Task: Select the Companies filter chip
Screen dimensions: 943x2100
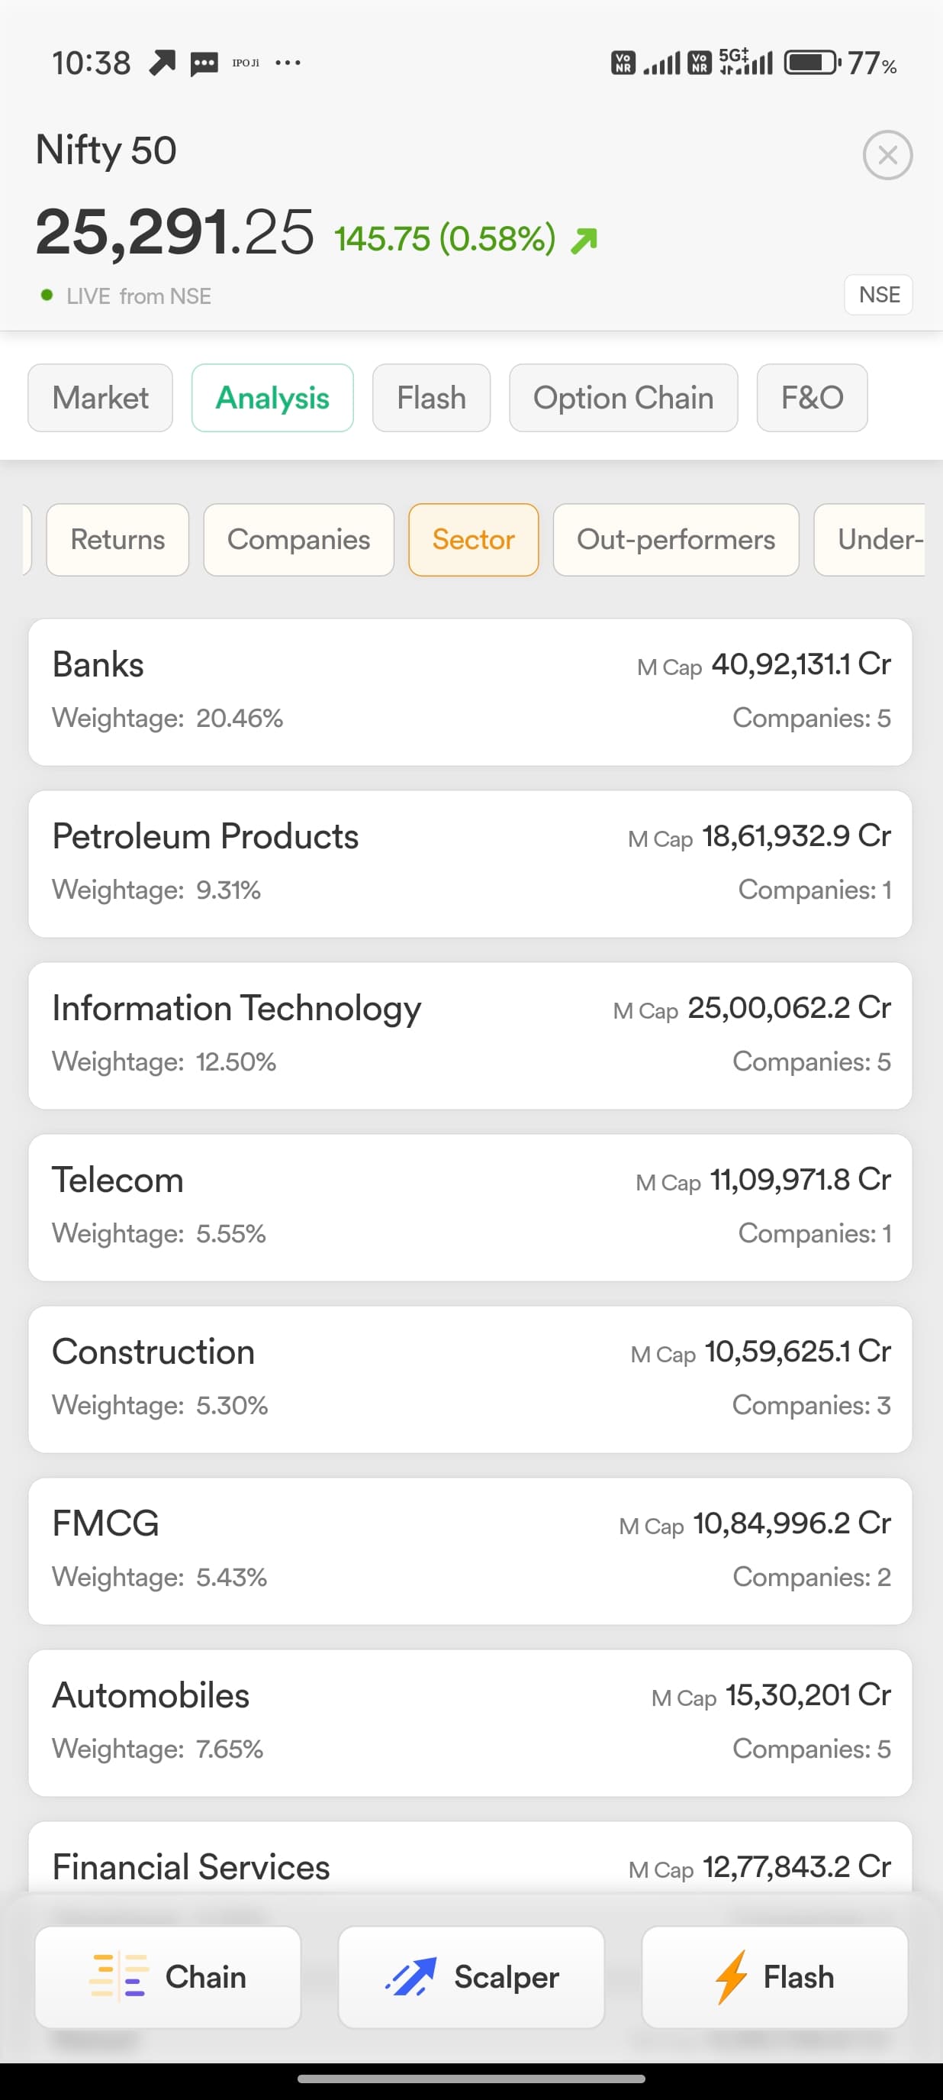Action: [x=298, y=540]
